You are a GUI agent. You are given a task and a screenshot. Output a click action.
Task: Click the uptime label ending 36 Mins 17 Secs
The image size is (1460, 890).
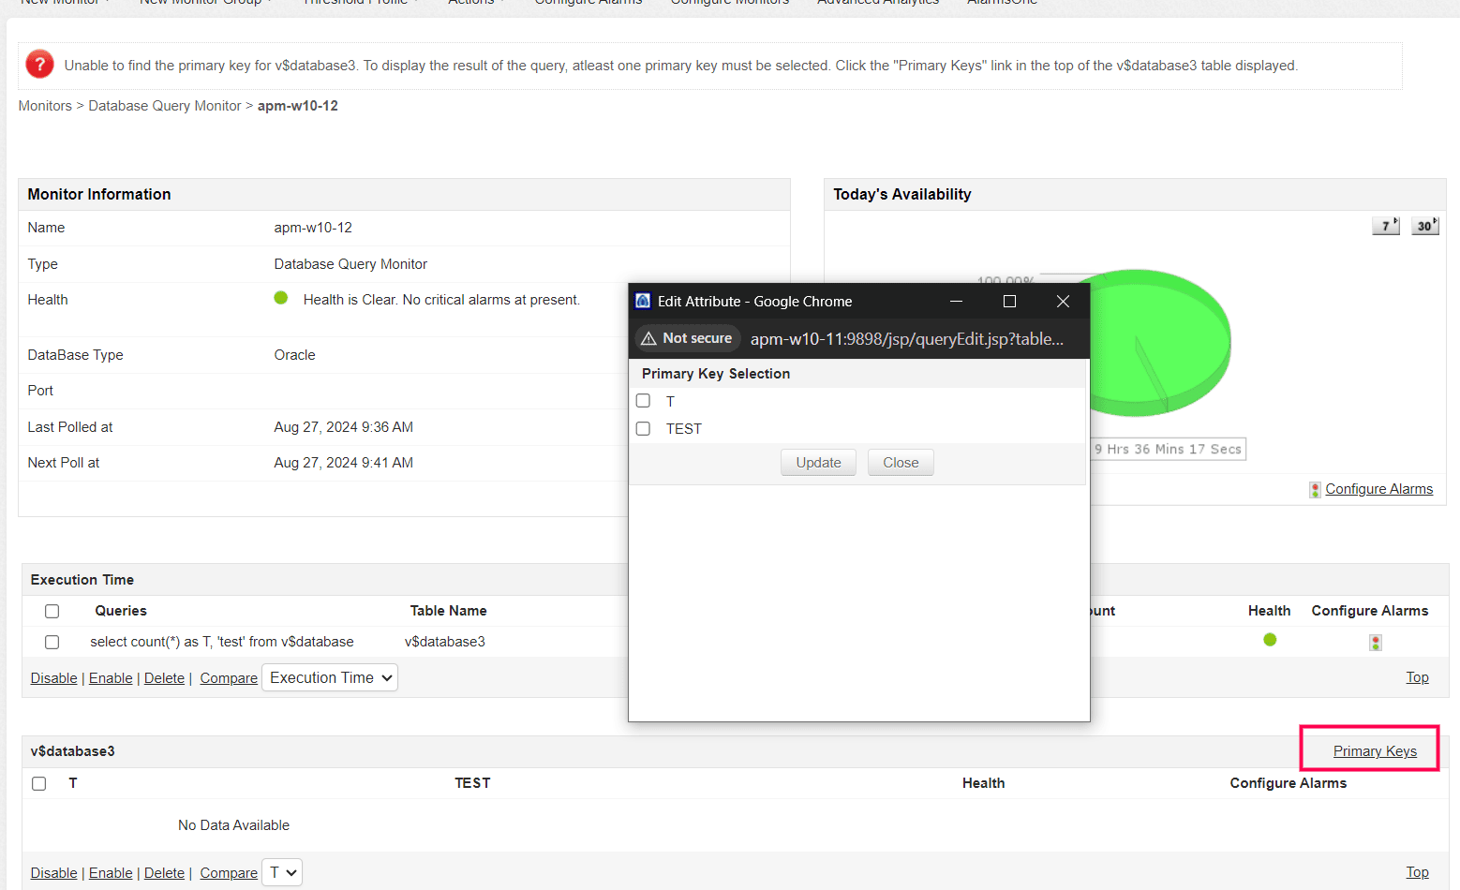[x=1168, y=450]
